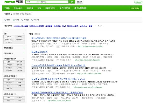The height and width of the screenshot is (104, 147).
Task: Collapse the 회원 주요 연령대 section
Action: [24, 76]
